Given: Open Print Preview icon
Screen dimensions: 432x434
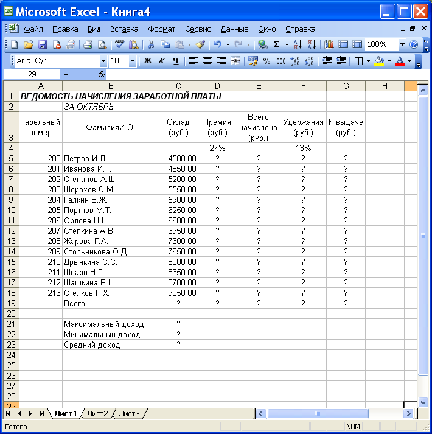Looking at the screenshot, I should [102, 44].
